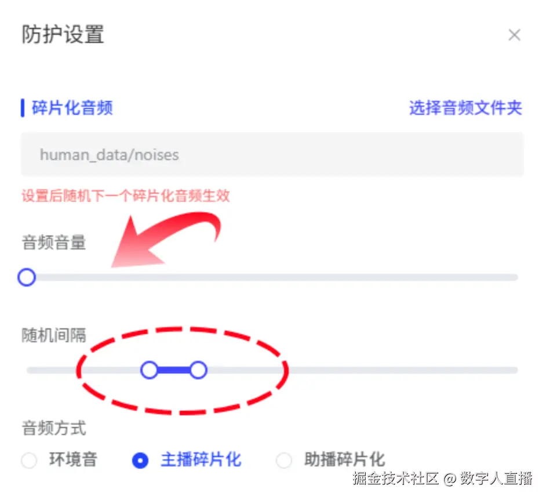Image resolution: width=546 pixels, height=500 pixels.
Task: Click the 主播碎片化 option label
Action: (x=201, y=461)
